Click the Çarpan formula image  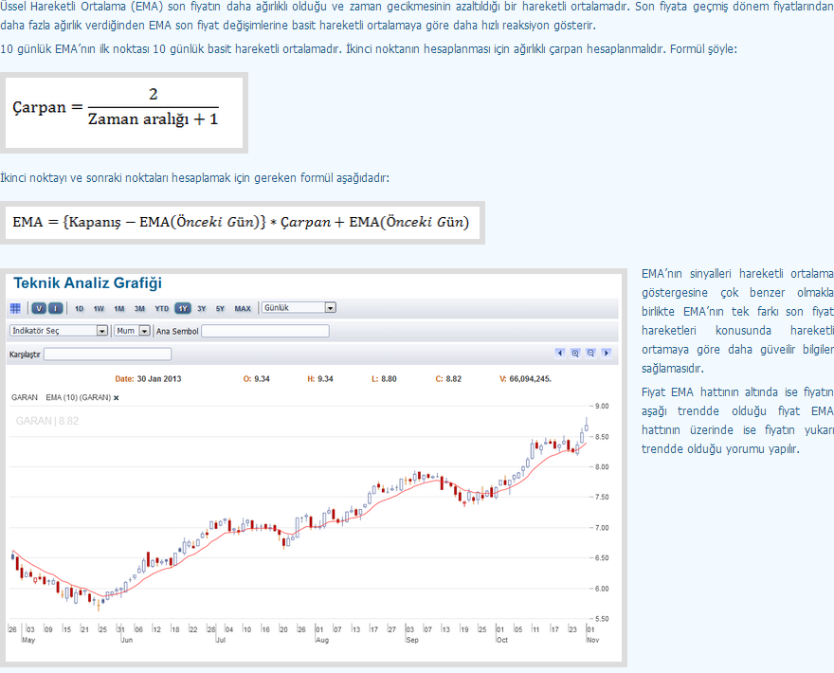click(124, 113)
